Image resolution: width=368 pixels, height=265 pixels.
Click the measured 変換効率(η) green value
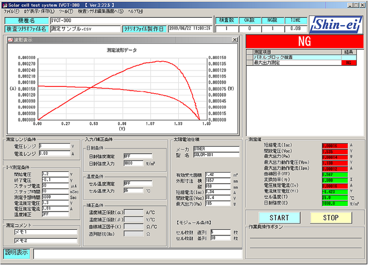335,181
